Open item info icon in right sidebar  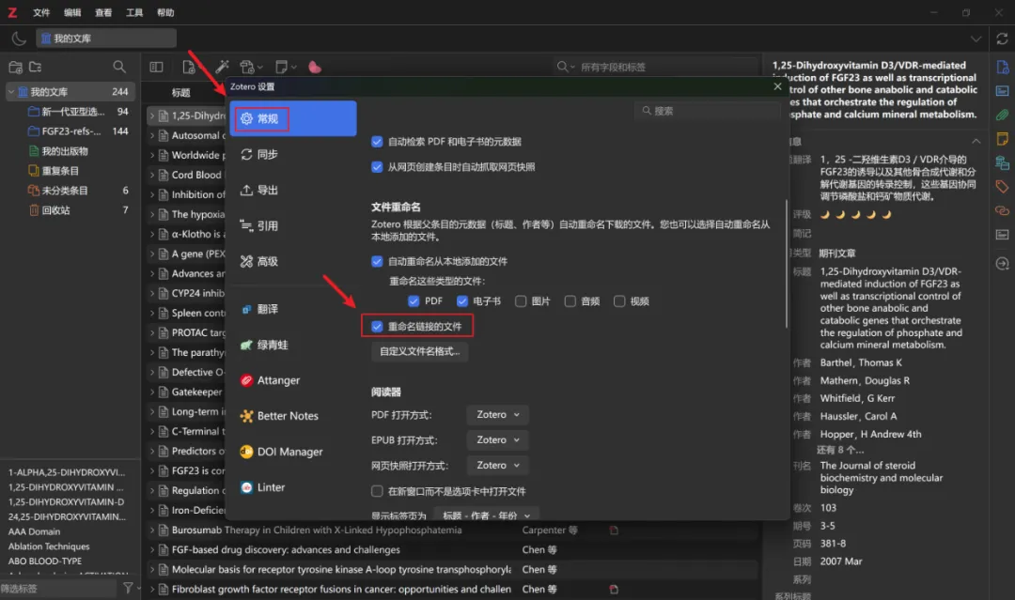(x=1002, y=67)
